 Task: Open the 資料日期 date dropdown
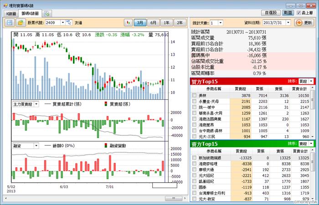[x=288, y=23]
